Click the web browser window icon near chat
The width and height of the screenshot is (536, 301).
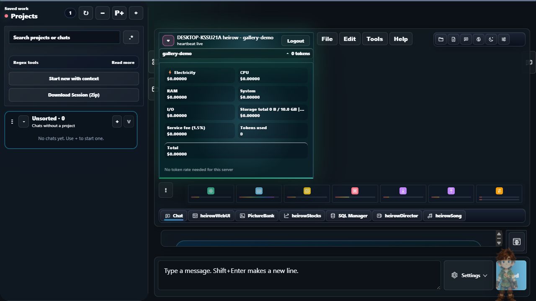point(516,242)
